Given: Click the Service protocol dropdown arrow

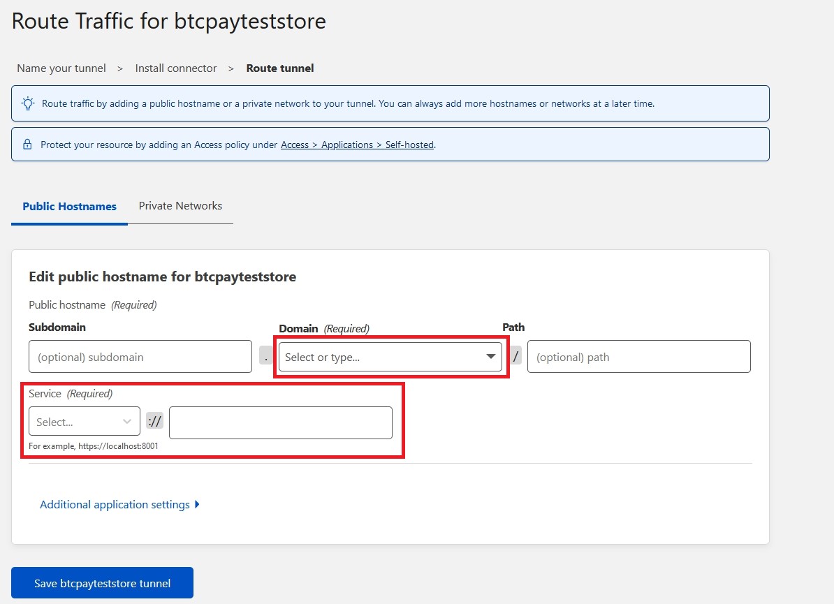Looking at the screenshot, I should (126, 420).
